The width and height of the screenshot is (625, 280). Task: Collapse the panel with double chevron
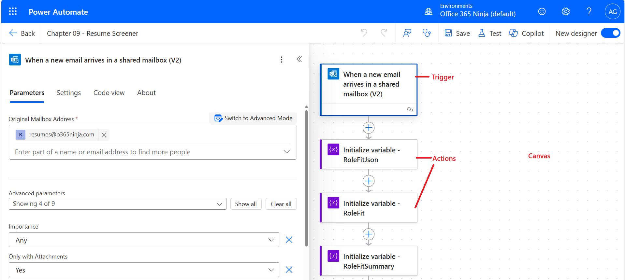[x=299, y=59]
